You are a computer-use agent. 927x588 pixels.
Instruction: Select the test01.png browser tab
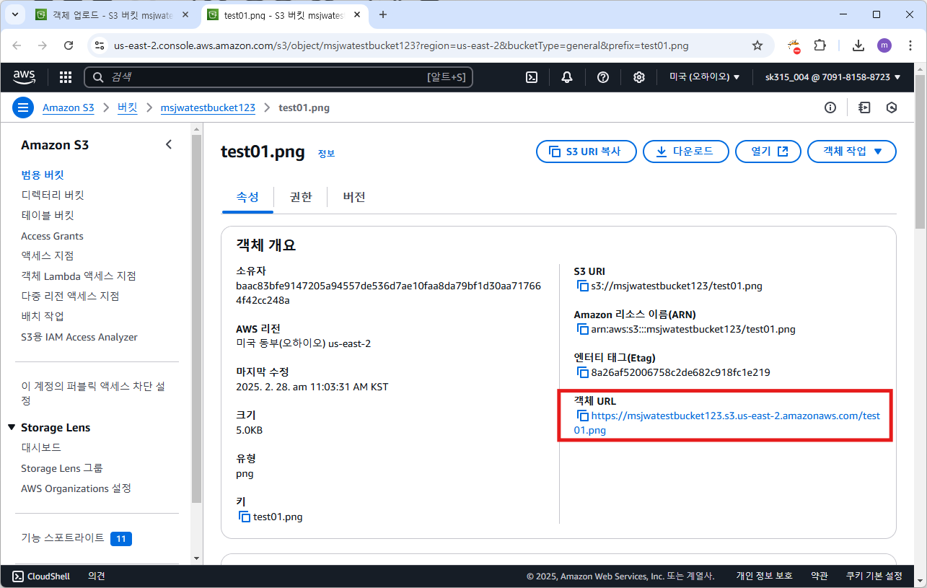tap(284, 14)
